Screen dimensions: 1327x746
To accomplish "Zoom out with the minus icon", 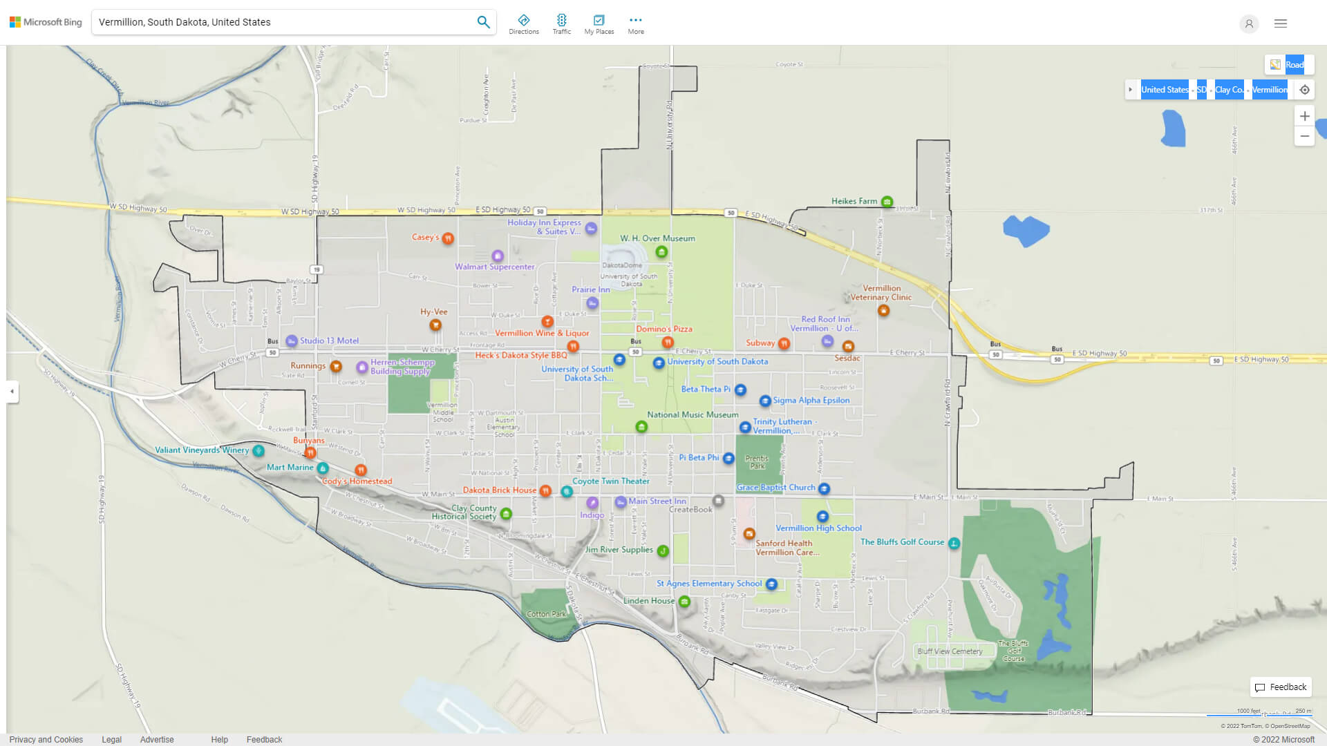I will 1305,136.
